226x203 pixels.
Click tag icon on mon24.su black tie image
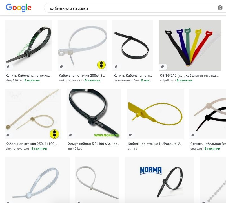click(x=70, y=135)
